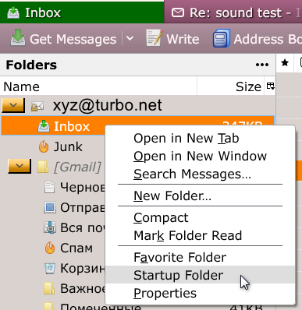Click the star column header
The width and height of the screenshot is (302, 310).
285,62
